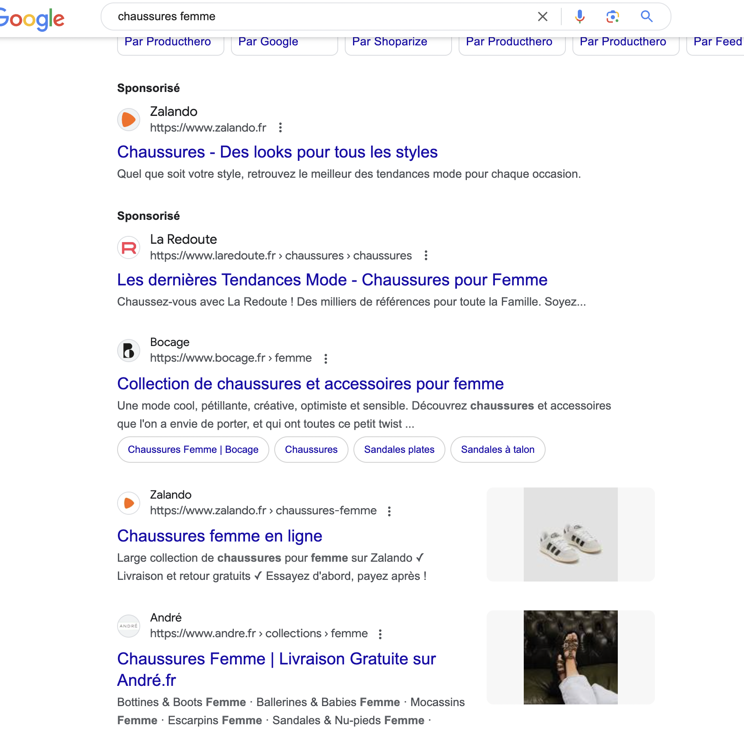Click the https://www.andre.fr › collections › femme URL
The image size is (744, 730).
click(x=259, y=633)
